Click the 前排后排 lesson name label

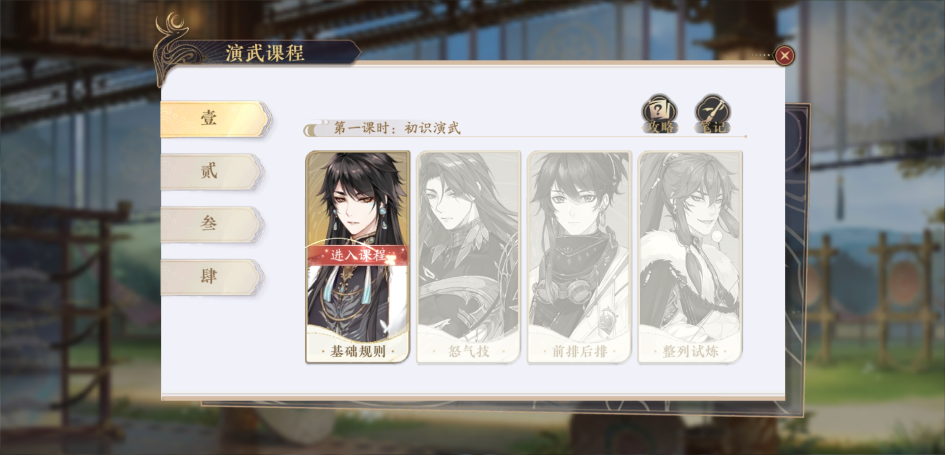579,351
